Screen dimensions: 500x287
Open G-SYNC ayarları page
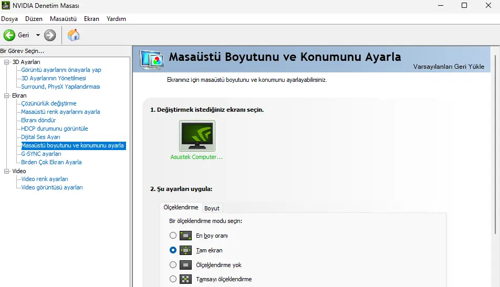tap(41, 154)
